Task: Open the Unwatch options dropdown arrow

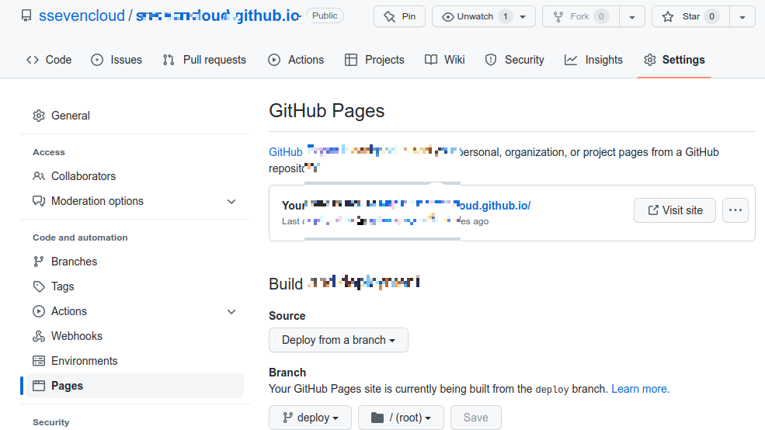Action: click(523, 16)
